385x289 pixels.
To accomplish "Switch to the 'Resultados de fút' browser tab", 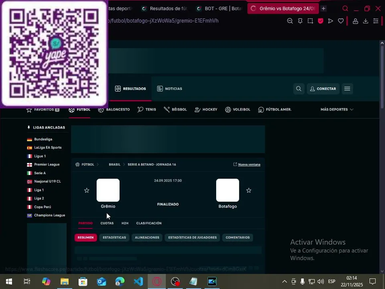I will [164, 8].
